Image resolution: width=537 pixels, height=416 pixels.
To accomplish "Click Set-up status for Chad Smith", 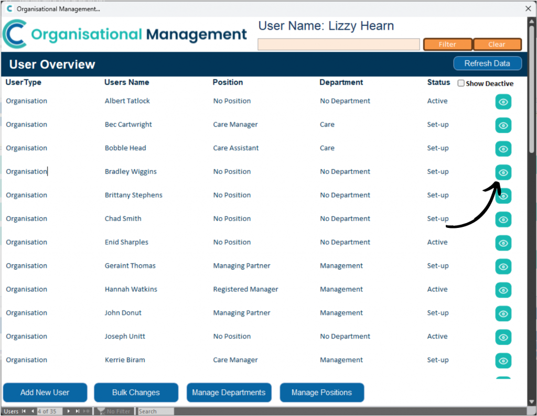I will pyautogui.click(x=438, y=218).
